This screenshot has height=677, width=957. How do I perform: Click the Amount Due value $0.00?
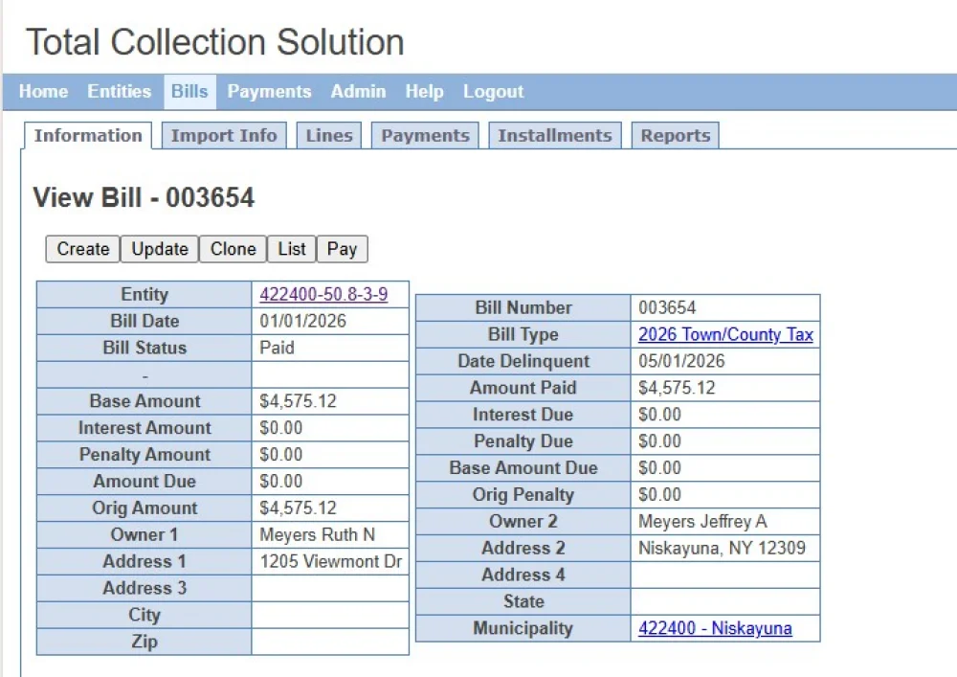(x=280, y=481)
